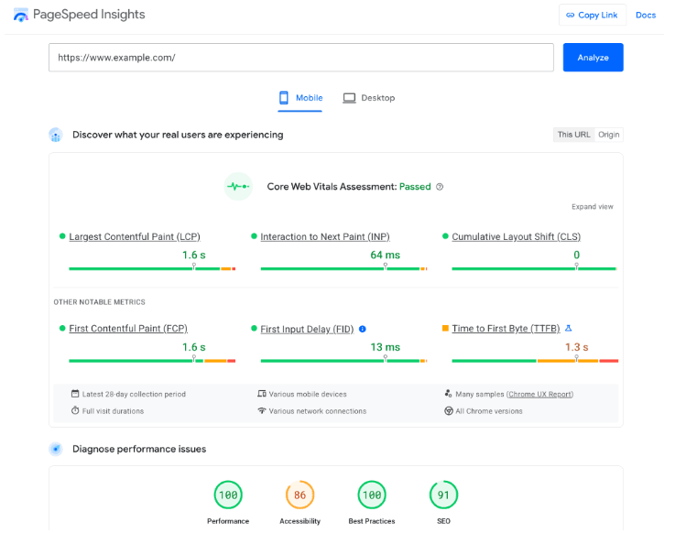Click the mobile phone icon
This screenshot has width=675, height=533.
click(284, 98)
